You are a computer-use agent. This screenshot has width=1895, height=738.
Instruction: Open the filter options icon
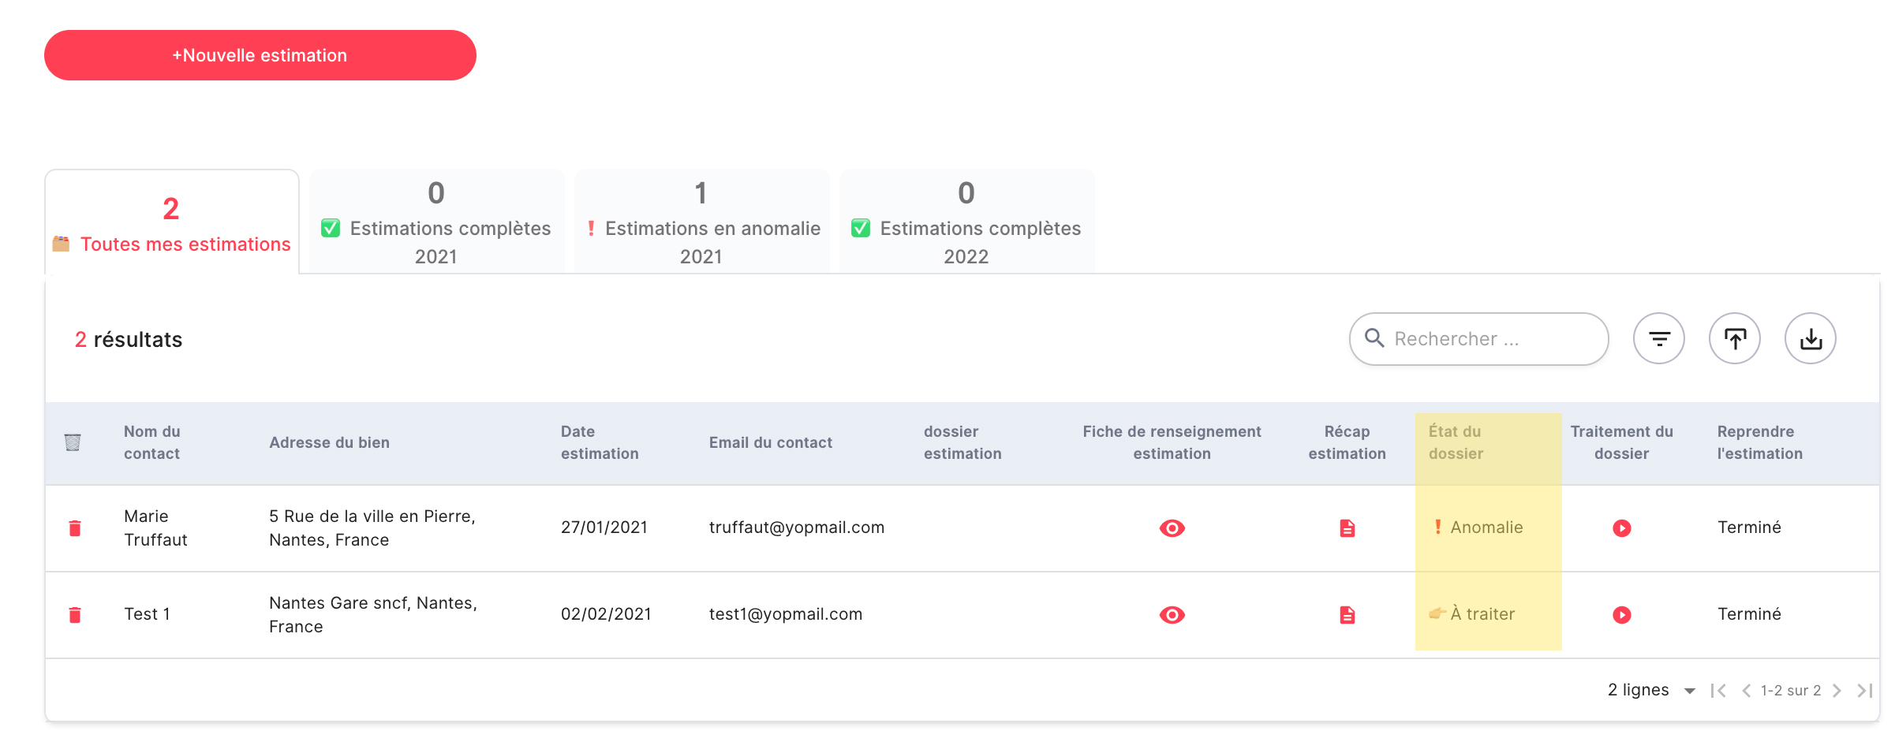point(1659,339)
